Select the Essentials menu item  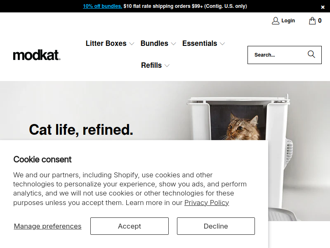pyautogui.click(x=200, y=43)
